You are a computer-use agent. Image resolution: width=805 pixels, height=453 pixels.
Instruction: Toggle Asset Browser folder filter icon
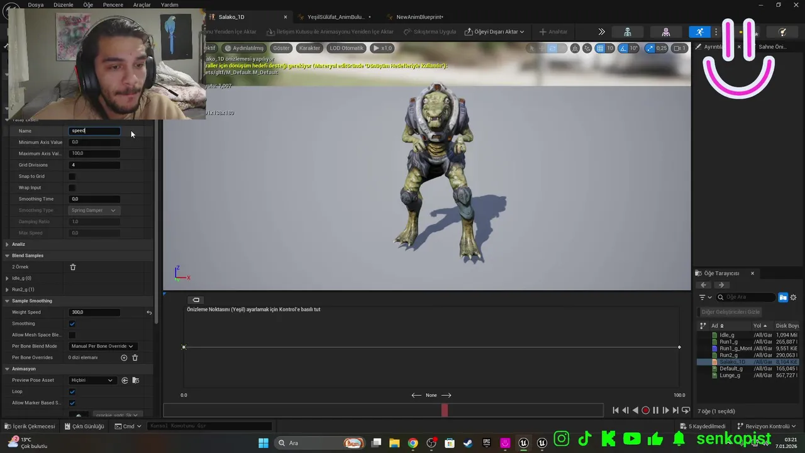point(783,297)
